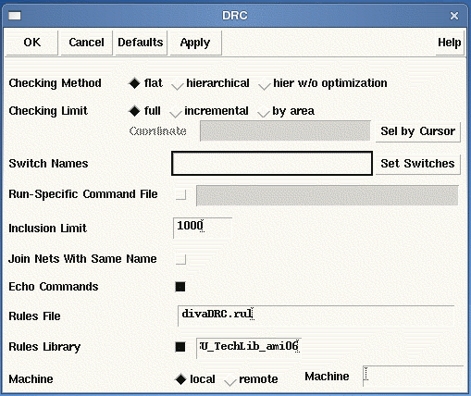Click the Machine name input field
Screen dimensions: 471x396
[414, 377]
